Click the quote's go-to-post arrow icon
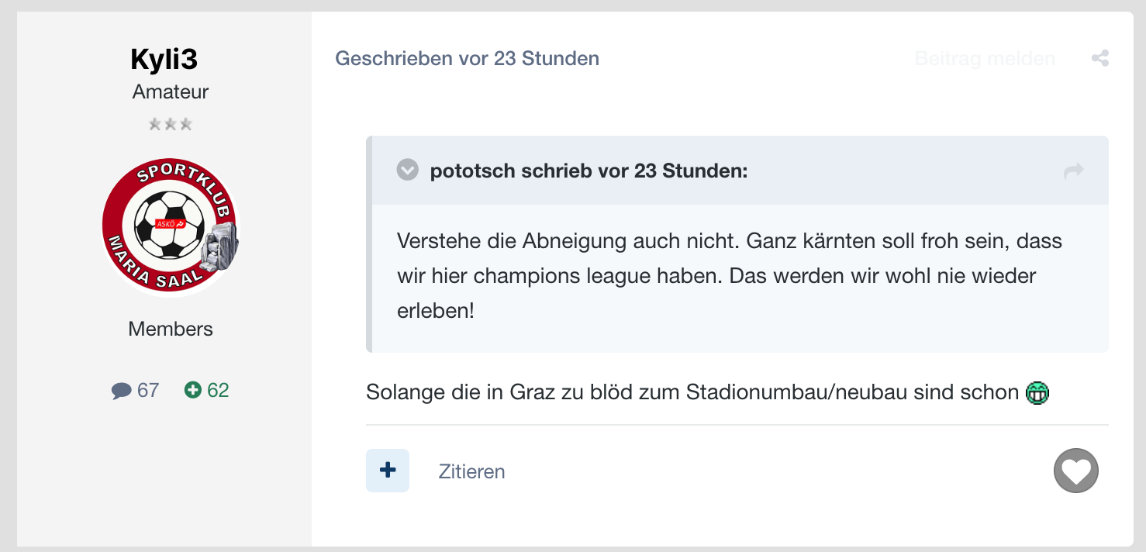1146x552 pixels. [x=1074, y=171]
